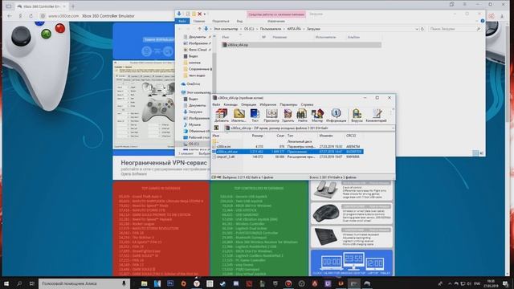Click browser back arrow
This screenshot has height=289, width=514.
pos(10,16)
